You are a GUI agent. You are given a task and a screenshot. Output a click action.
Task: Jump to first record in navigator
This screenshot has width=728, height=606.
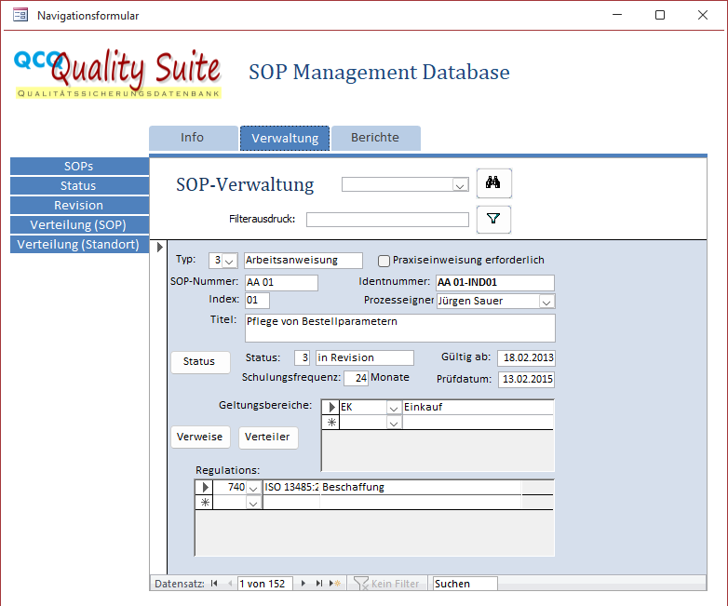click(215, 584)
